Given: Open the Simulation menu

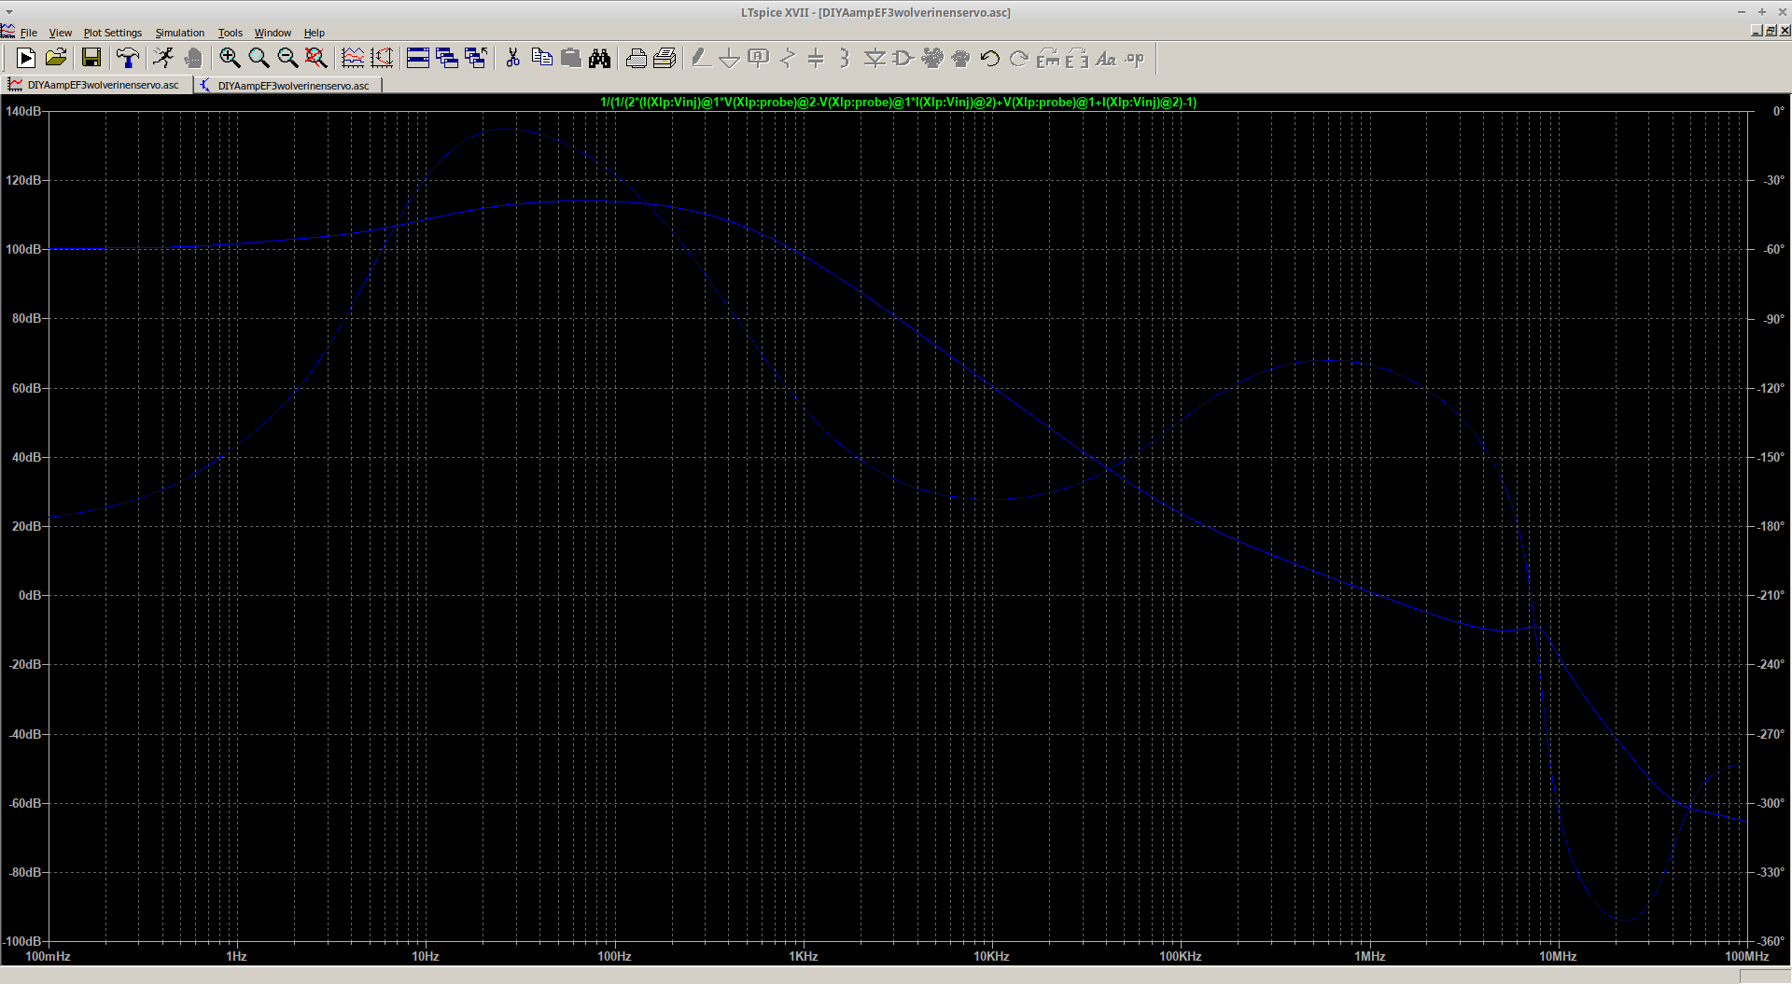Looking at the screenshot, I should click(180, 33).
